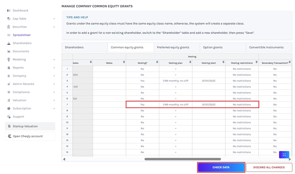The image size is (295, 174).
Task: Click the fullscreen expand icon button
Action: 284,155
